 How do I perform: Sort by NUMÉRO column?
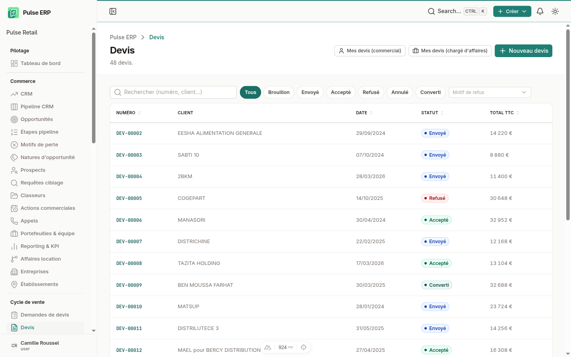click(128, 113)
